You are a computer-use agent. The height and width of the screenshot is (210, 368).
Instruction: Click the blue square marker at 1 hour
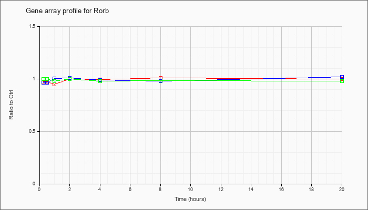click(x=55, y=79)
